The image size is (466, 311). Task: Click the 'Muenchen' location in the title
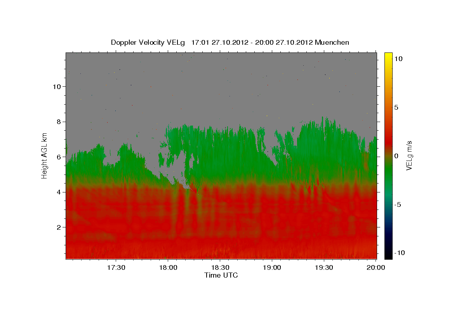[332, 42]
